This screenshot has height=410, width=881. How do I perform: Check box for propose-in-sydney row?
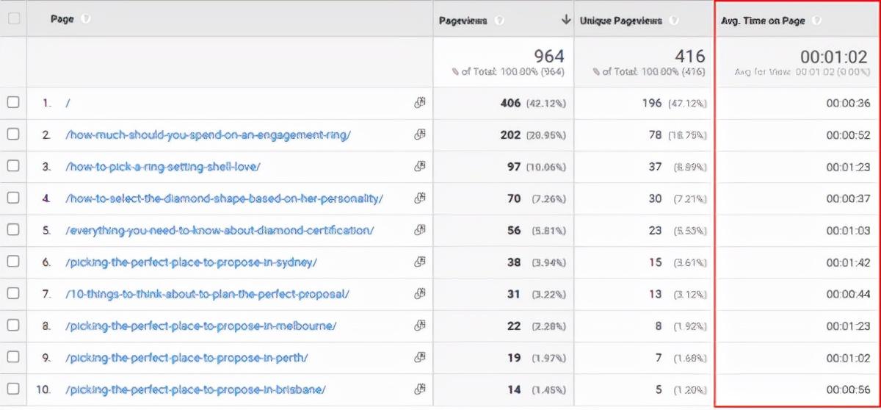(x=13, y=261)
